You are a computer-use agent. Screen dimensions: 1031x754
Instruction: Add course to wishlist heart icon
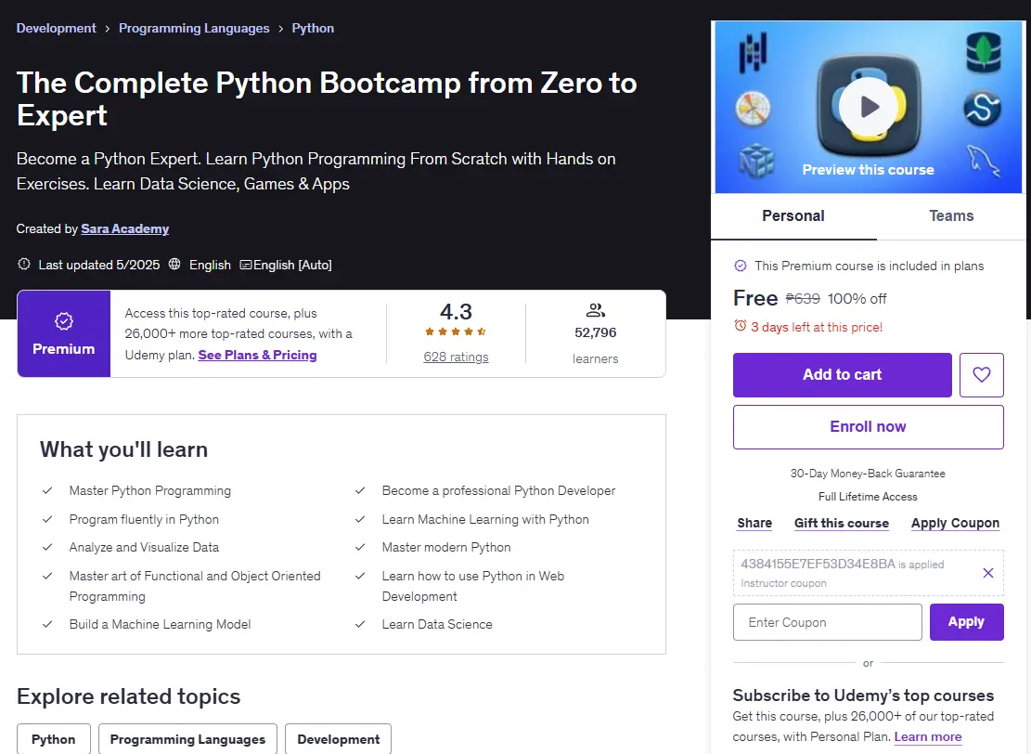[981, 375]
